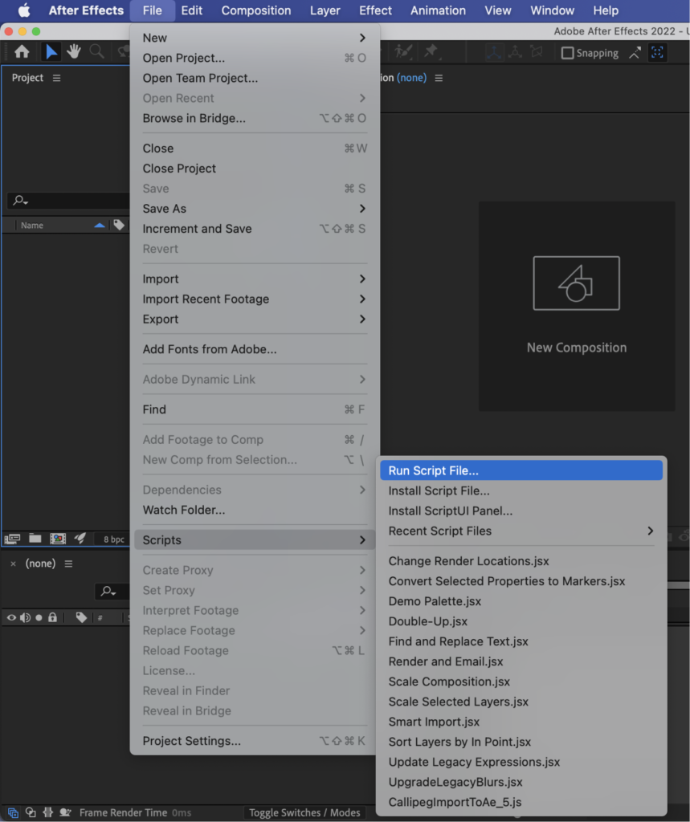Toggle the solo dot column switch
This screenshot has height=822, width=690.
pyautogui.click(x=39, y=617)
